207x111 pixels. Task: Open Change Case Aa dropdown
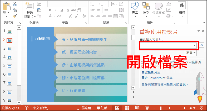(60, 16)
